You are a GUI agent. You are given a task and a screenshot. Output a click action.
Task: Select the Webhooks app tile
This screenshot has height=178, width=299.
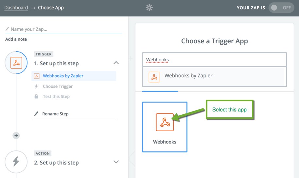coord(165,127)
